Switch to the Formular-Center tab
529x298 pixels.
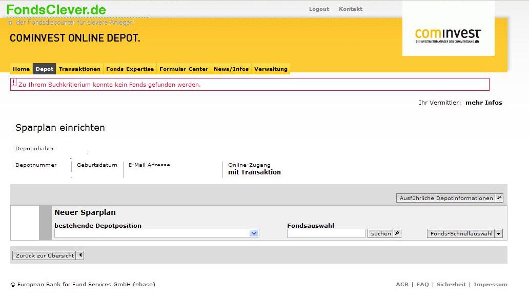[x=184, y=69]
